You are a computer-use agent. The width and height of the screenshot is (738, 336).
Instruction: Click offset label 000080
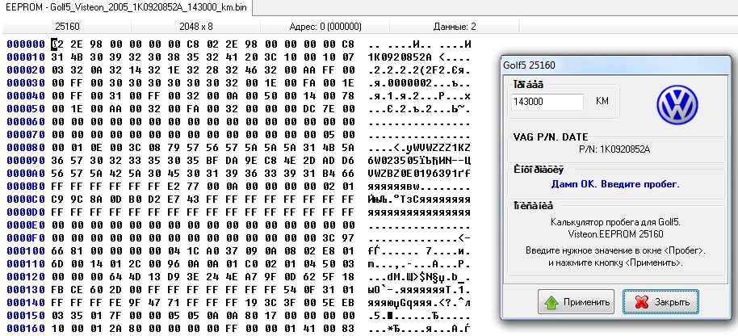pos(26,148)
